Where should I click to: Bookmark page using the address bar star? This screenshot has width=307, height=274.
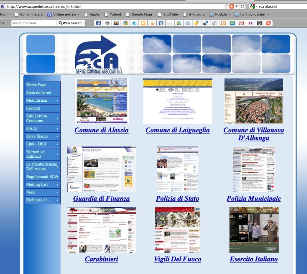tap(226, 6)
